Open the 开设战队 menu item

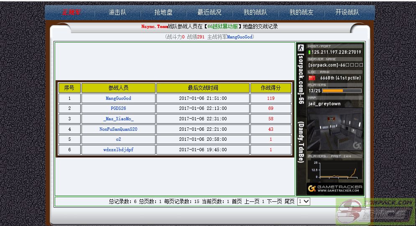(x=347, y=13)
